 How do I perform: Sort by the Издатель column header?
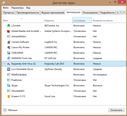[58, 20]
